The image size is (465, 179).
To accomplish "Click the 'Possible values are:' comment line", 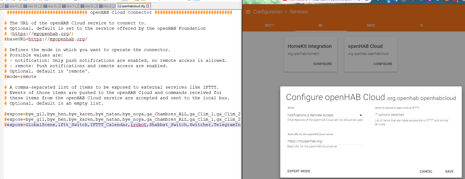I will tap(34, 55).
